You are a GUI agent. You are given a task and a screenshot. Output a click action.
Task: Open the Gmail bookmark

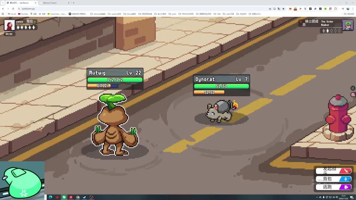click(12, 14)
